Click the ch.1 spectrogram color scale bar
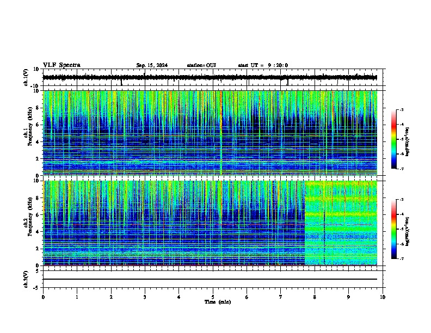Screen dimensions: 431x333 pos(393,139)
